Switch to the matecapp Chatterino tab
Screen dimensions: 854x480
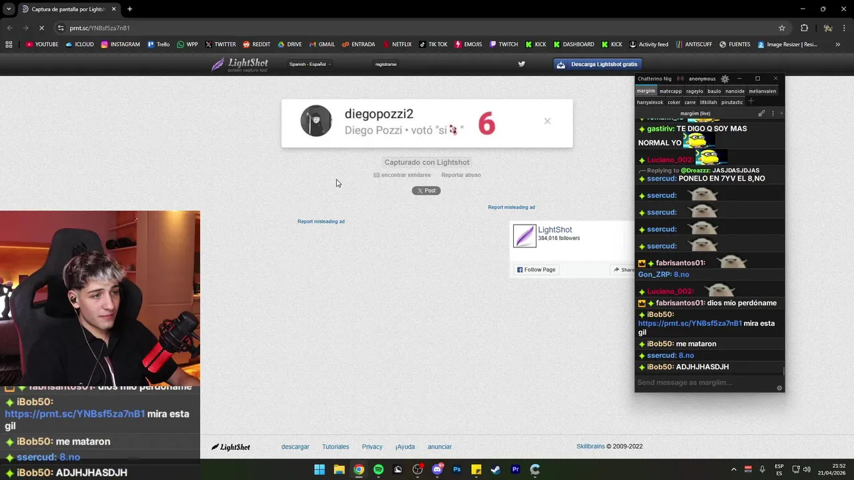[671, 91]
